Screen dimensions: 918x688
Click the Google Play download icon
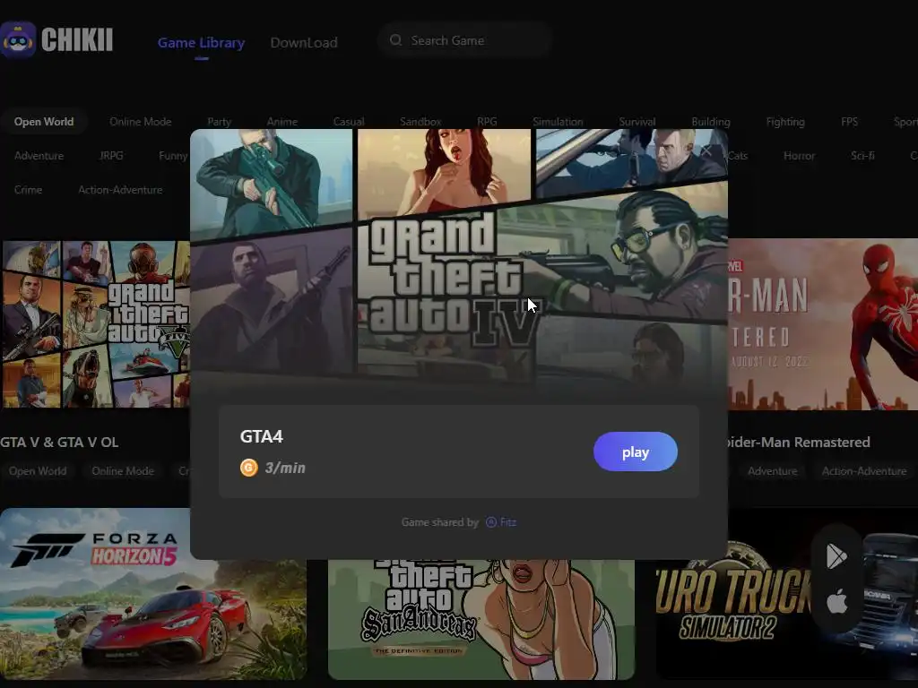836,556
